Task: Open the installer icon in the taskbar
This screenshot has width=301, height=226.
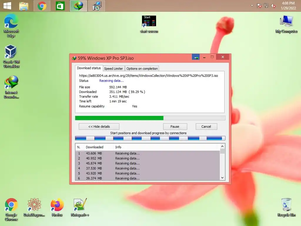Action: (96, 6)
